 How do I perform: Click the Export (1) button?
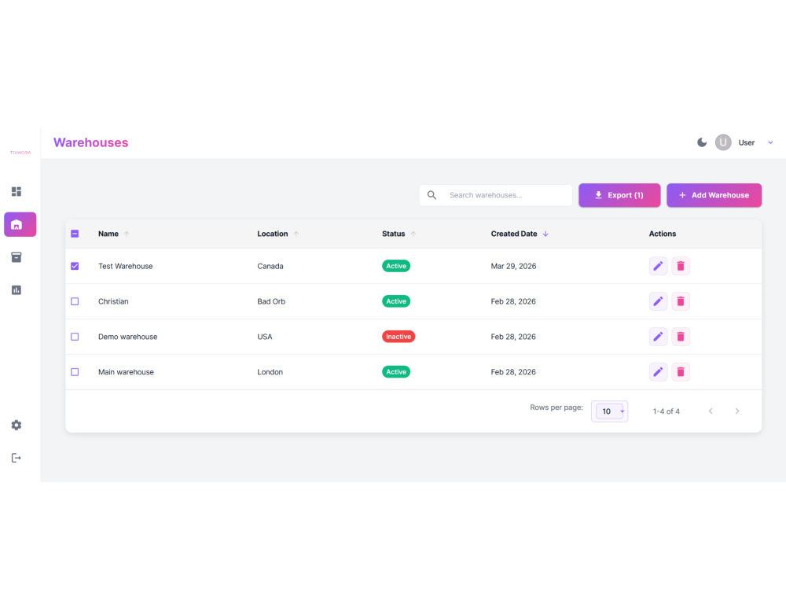(x=619, y=195)
